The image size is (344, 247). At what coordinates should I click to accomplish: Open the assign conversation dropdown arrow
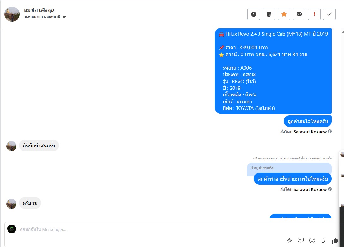(64, 17)
